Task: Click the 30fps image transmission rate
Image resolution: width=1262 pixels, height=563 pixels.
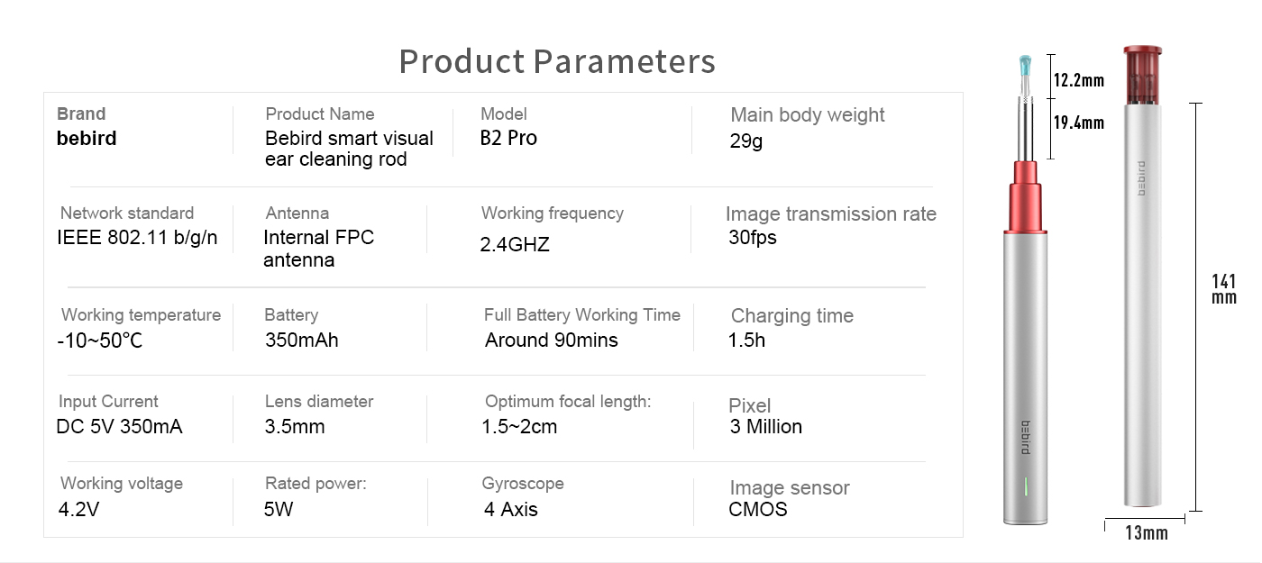Action: 753,238
